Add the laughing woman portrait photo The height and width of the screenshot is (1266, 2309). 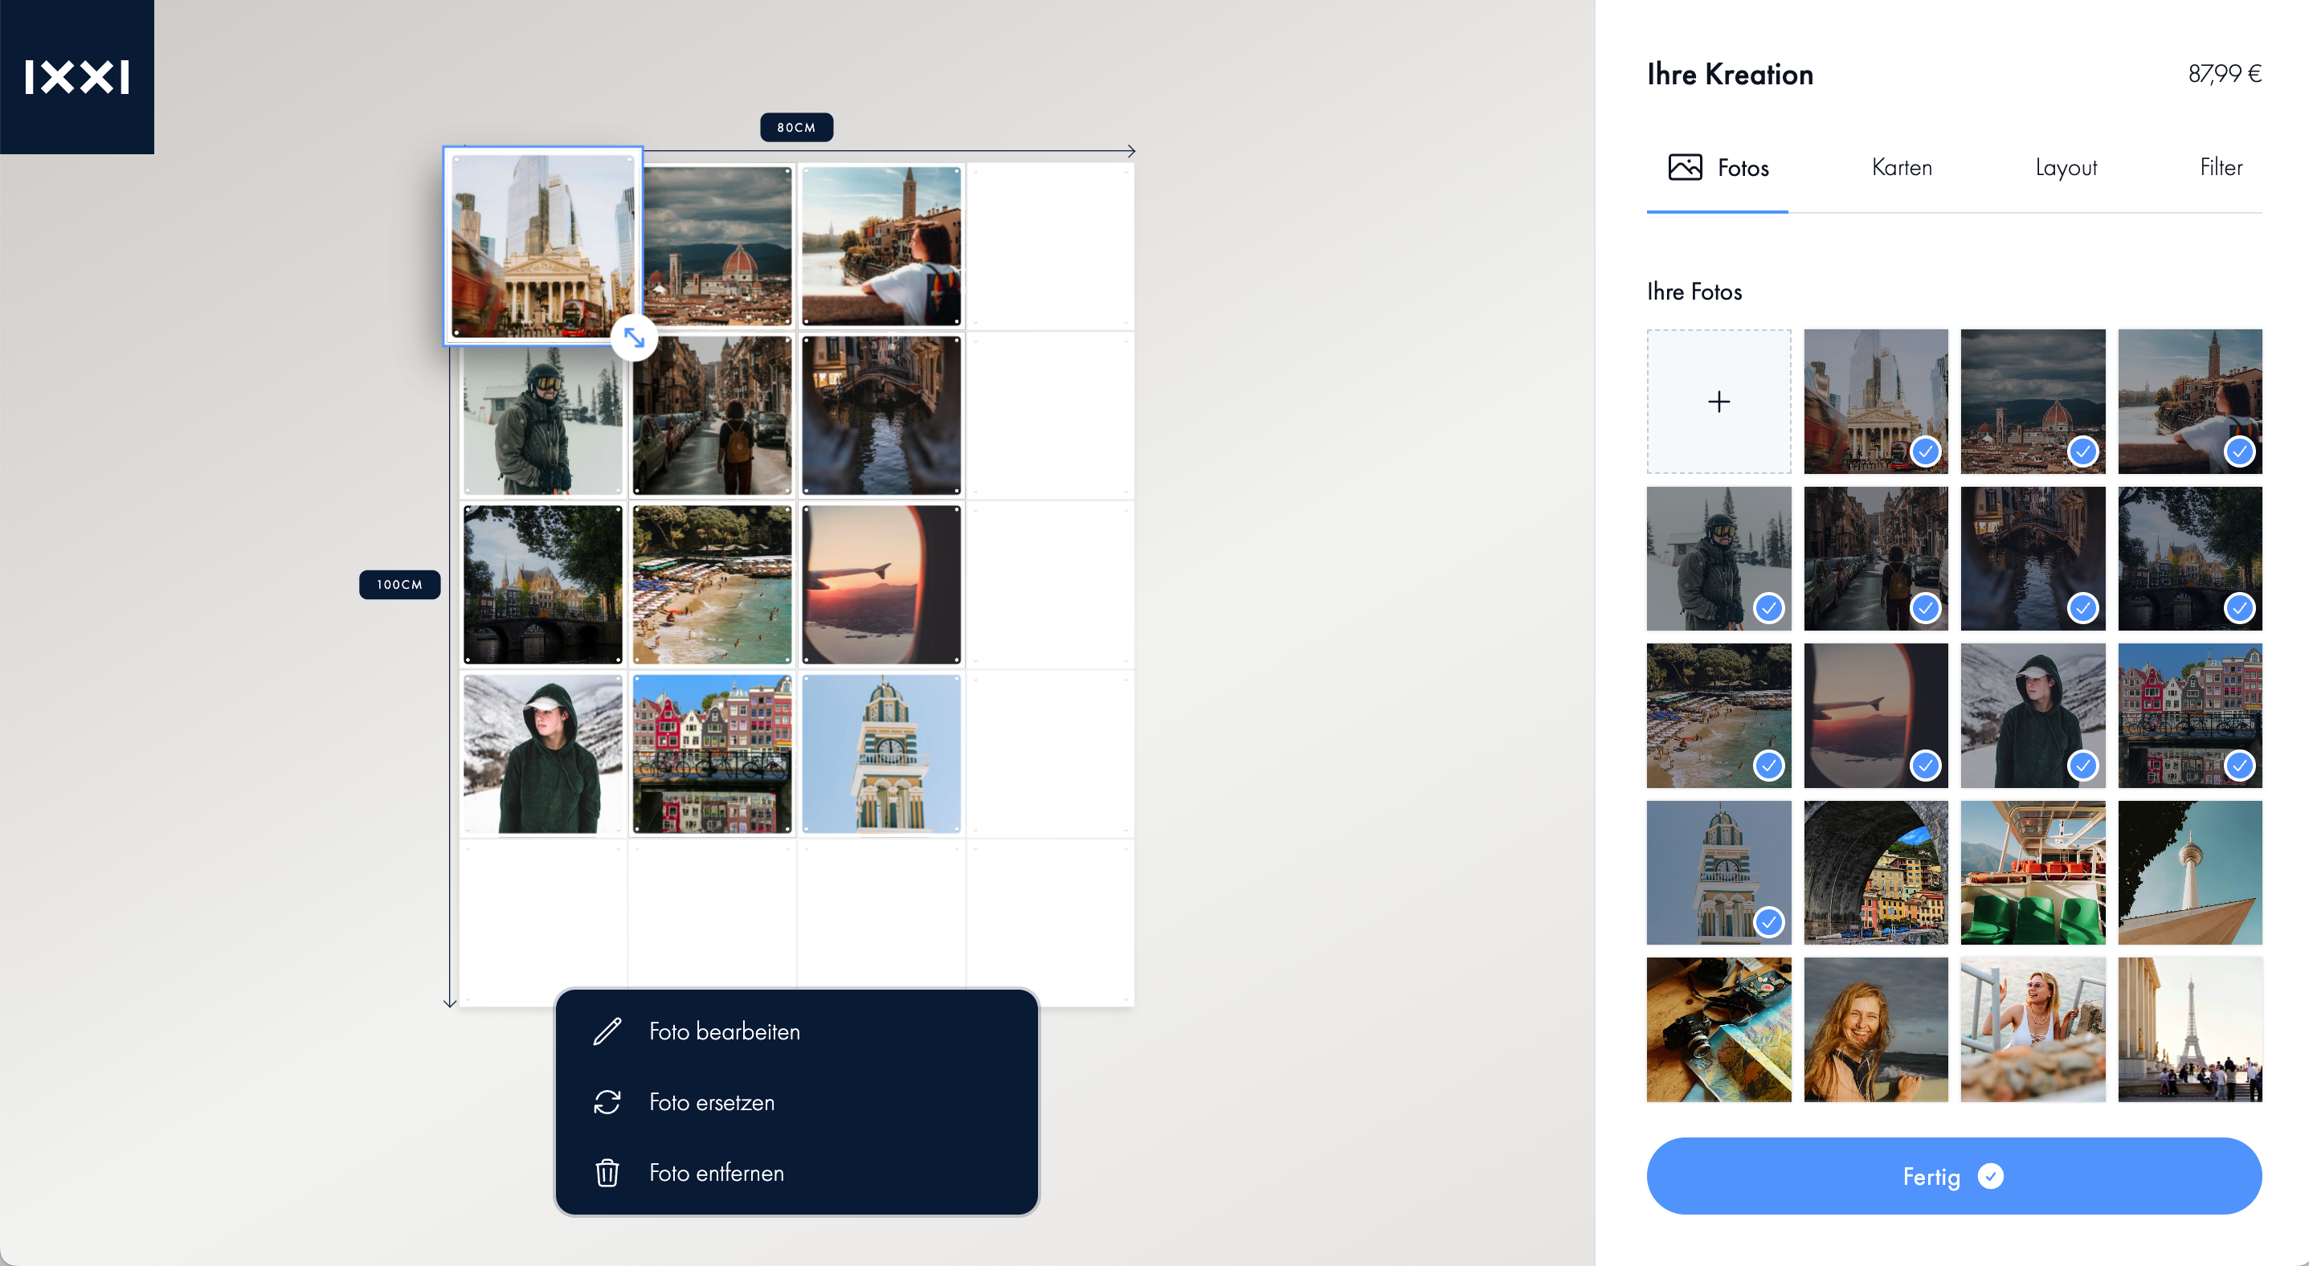tap(1875, 1030)
